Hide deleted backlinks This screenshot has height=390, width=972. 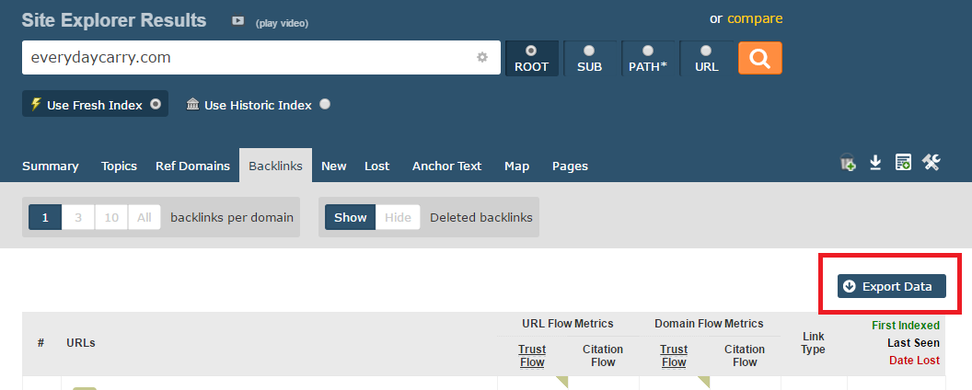[398, 217]
